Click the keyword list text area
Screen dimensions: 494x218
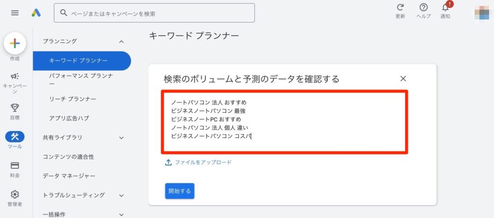pos(285,121)
